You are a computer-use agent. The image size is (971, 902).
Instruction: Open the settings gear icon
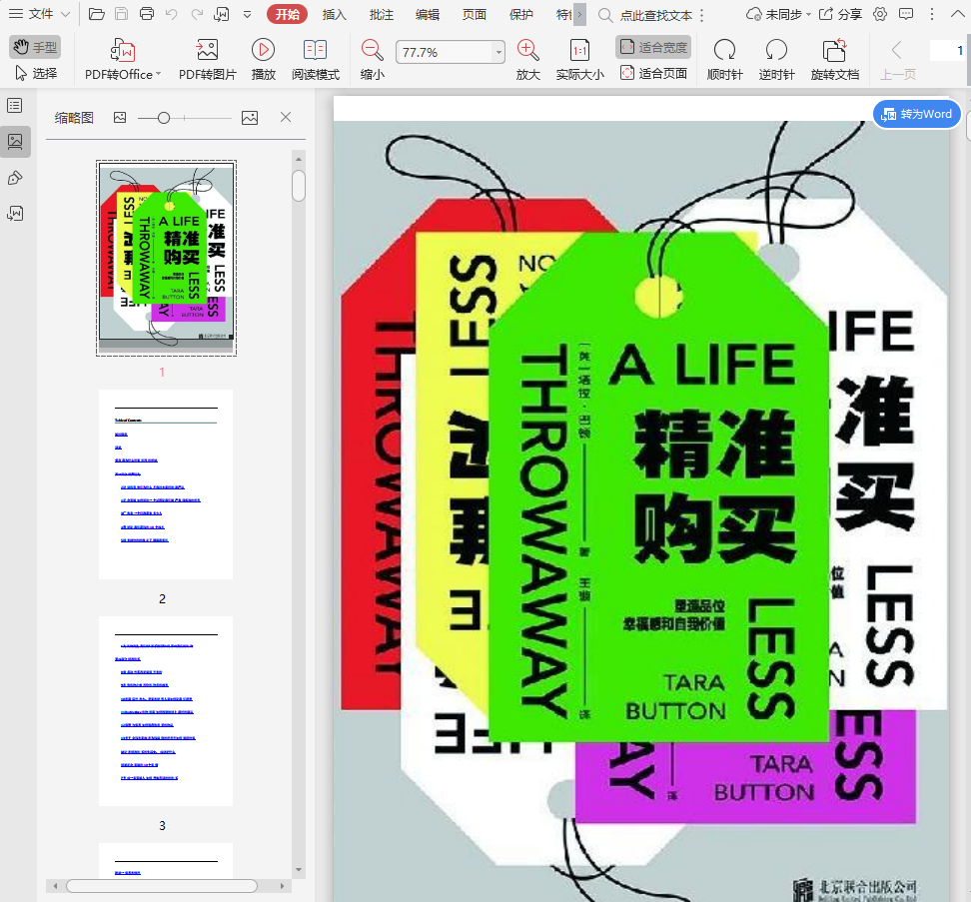[x=879, y=14]
